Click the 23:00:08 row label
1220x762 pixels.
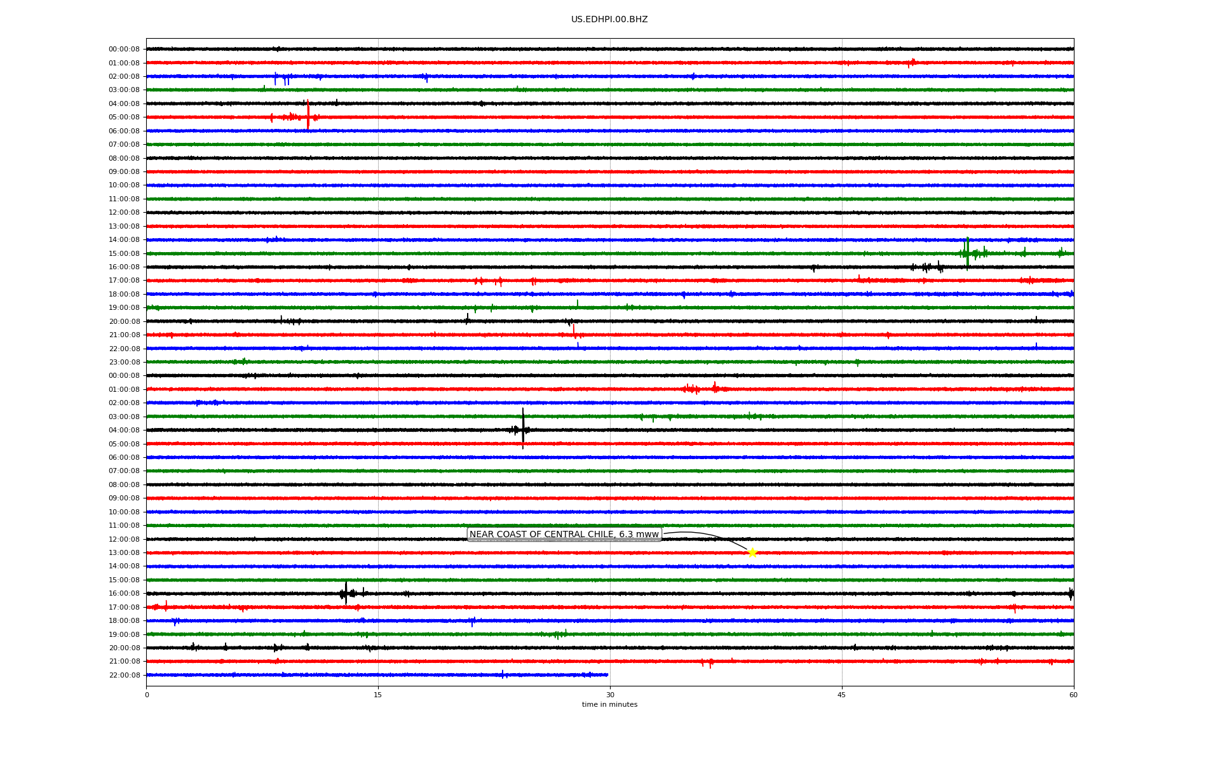pos(124,363)
